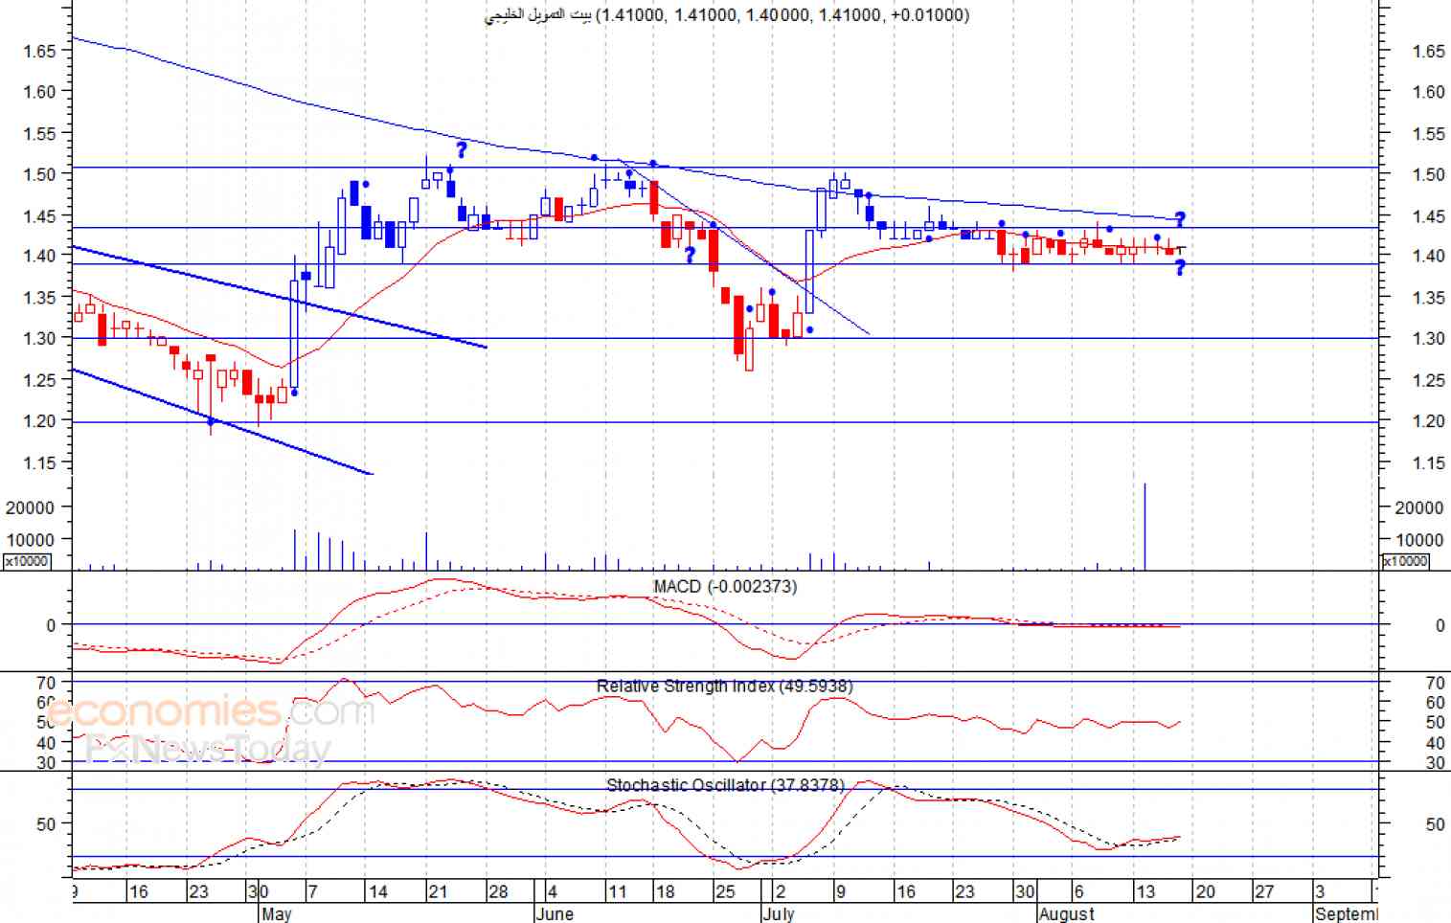Select the Stochastic Oscillator (37.8378) label
Image resolution: width=1451 pixels, height=923 pixels.
point(726,785)
